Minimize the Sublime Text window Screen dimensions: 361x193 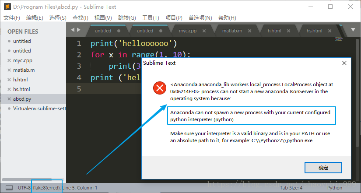tap(311, 7)
